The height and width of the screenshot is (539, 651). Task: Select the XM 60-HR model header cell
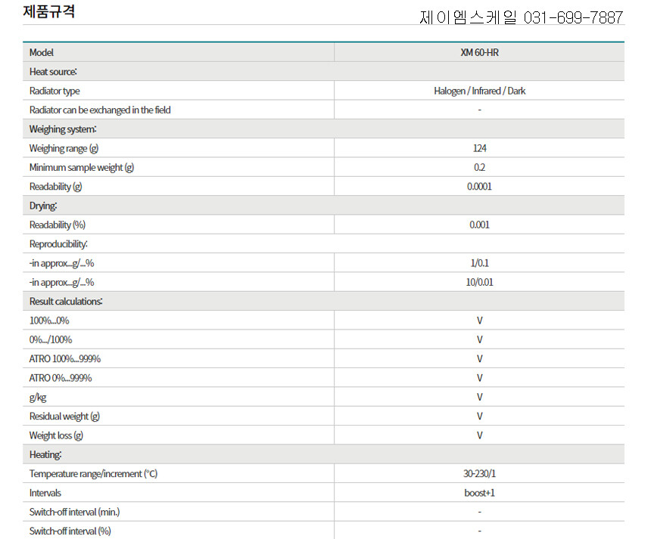pyautogui.click(x=479, y=52)
